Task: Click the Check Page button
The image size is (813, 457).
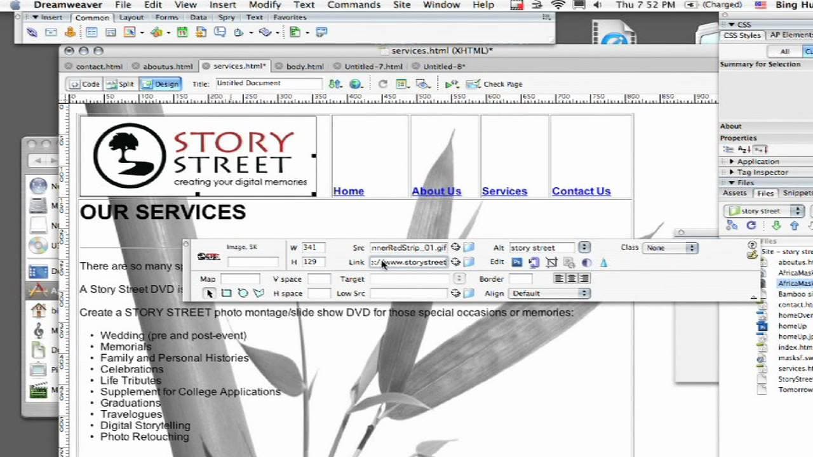Action: click(x=495, y=84)
